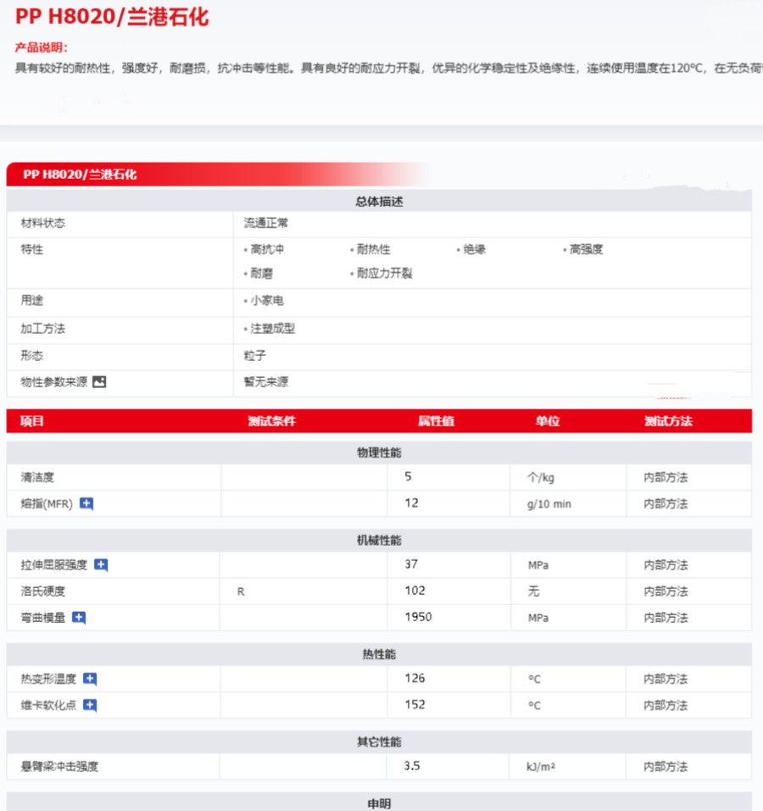Select the tensile yield value 37
Image resolution: width=763 pixels, height=811 pixels.
(411, 564)
